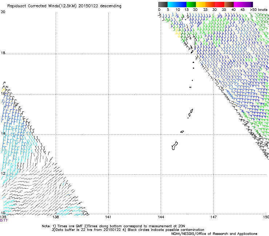Click the longitude label '147'
Screen dimensions: 269x236
tap(213, 217)
